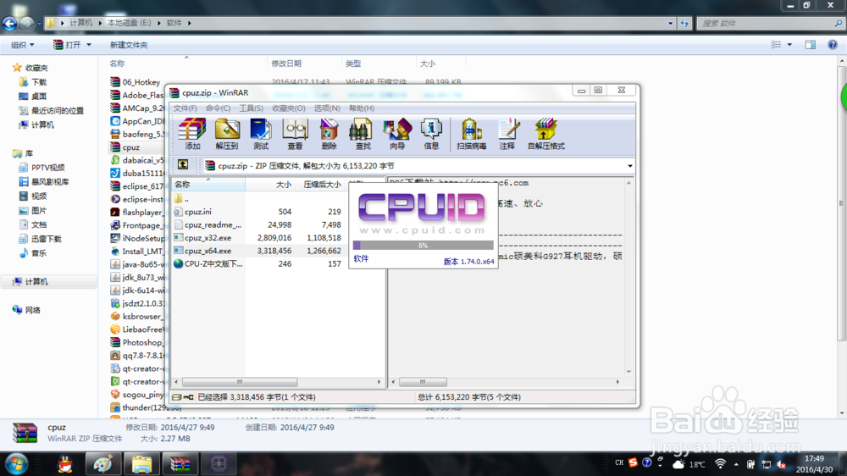Click the Info (信息) toolbar icon
This screenshot has width=847, height=476.
[x=431, y=134]
